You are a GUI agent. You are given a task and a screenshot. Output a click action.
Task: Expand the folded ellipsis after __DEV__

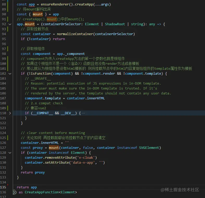(x=83, y=113)
